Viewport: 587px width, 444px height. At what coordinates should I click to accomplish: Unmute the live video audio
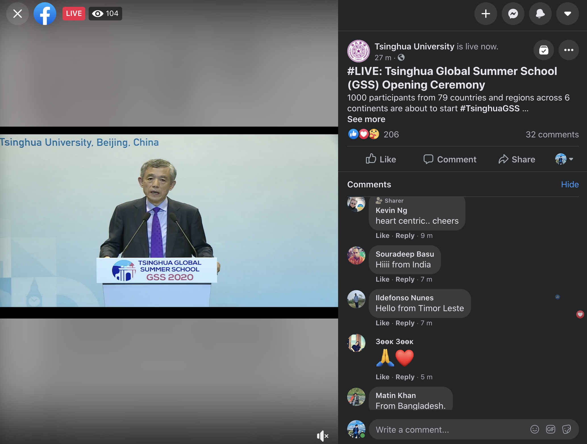[x=322, y=436]
